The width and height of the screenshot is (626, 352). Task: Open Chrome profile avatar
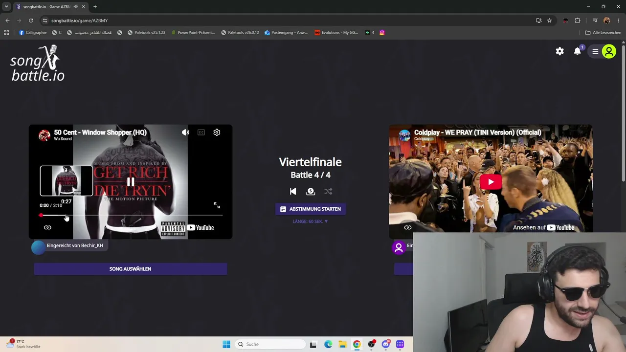click(x=607, y=21)
